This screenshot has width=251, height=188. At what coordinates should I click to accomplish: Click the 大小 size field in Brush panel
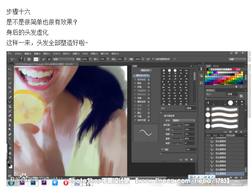click(x=190, y=108)
